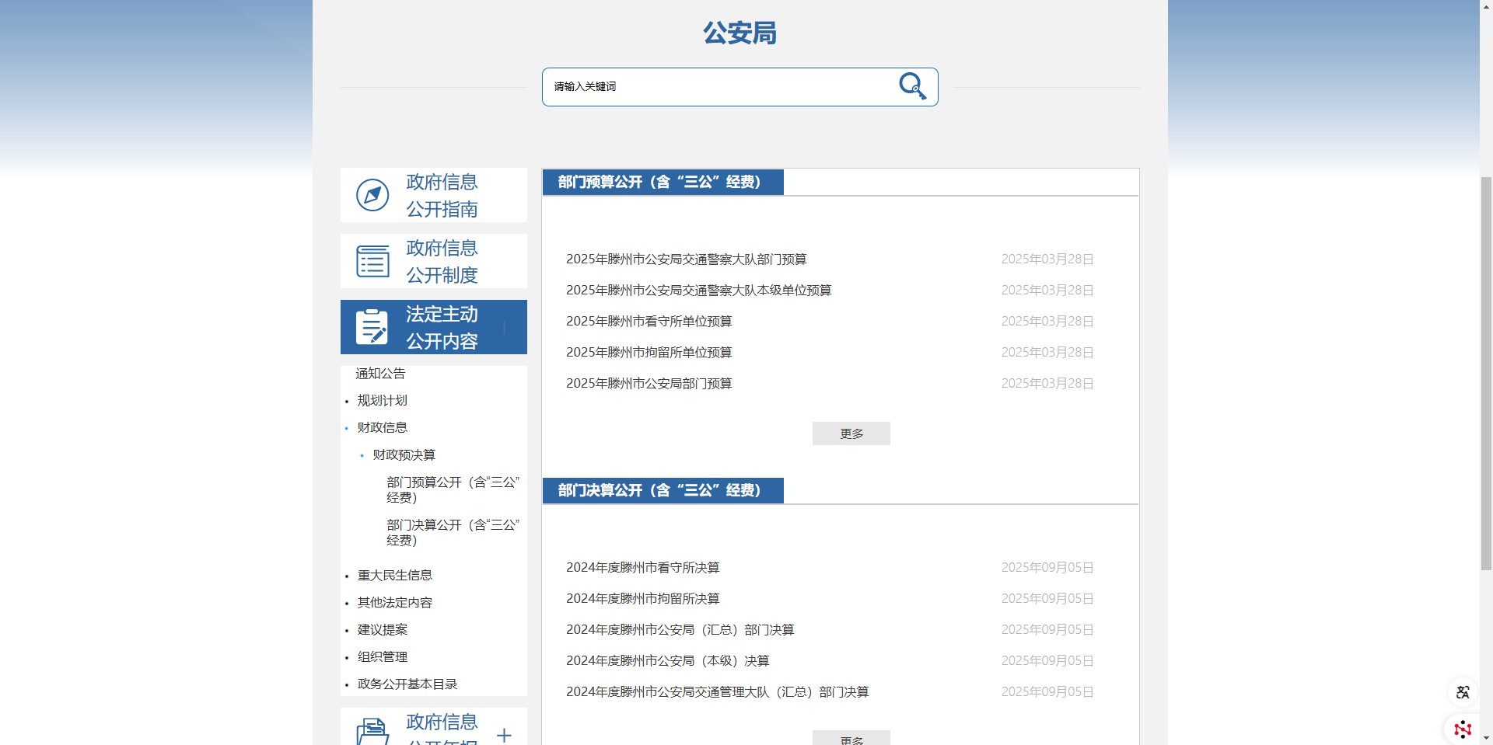1493x745 pixels.
Task: Click the magnifier search icon
Action: pyautogui.click(x=911, y=86)
